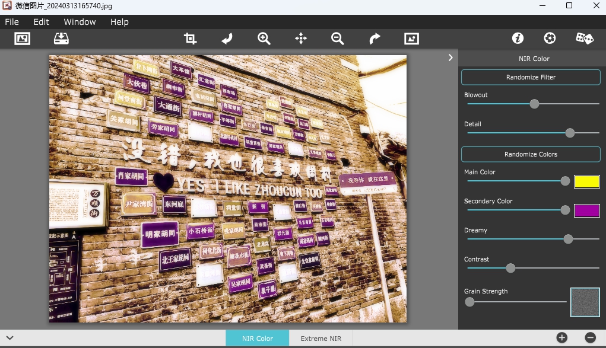The width and height of the screenshot is (606, 348).
Task: Open the Window menu
Action: tap(80, 22)
